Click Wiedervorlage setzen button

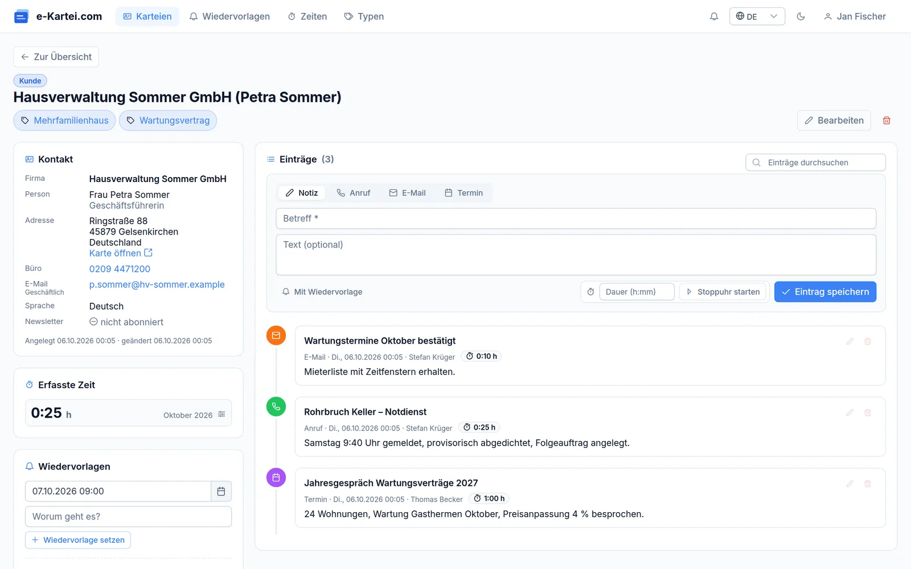tap(78, 540)
